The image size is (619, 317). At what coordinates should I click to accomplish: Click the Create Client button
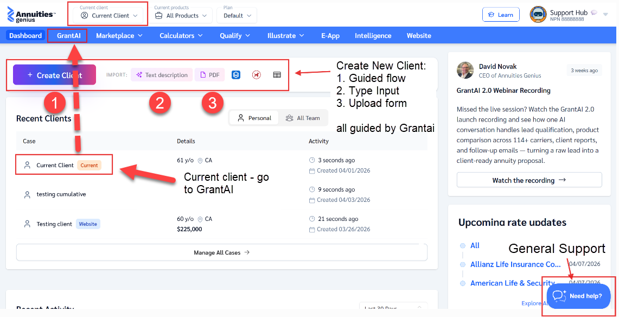[54, 75]
